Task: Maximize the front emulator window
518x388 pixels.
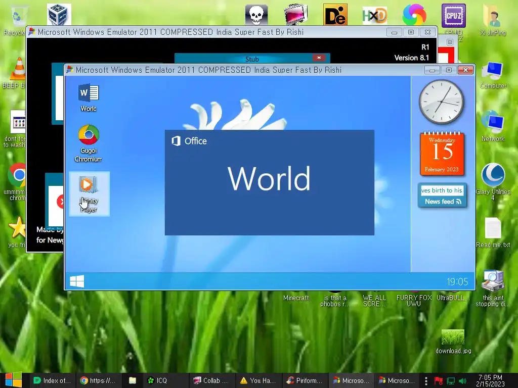Action: coord(449,70)
